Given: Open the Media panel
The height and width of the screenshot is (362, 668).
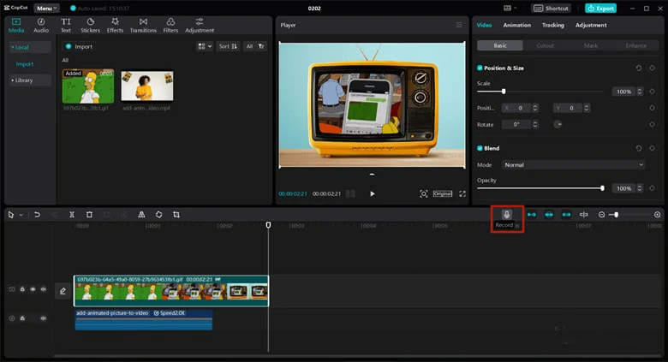Looking at the screenshot, I should pyautogui.click(x=16, y=26).
